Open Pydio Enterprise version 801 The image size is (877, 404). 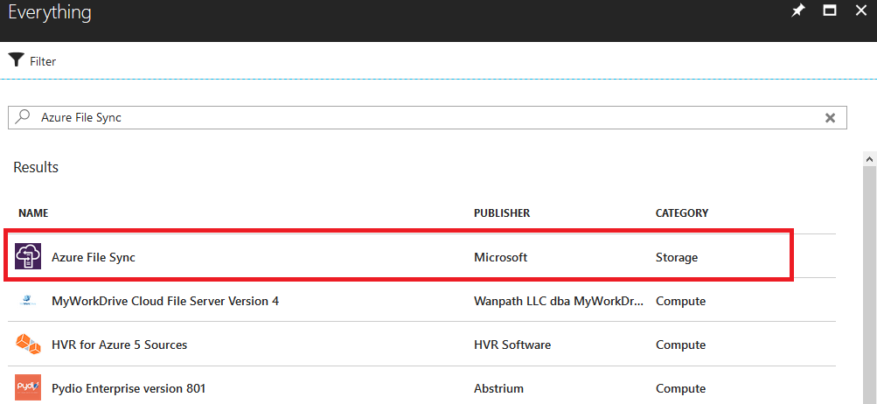click(x=129, y=388)
